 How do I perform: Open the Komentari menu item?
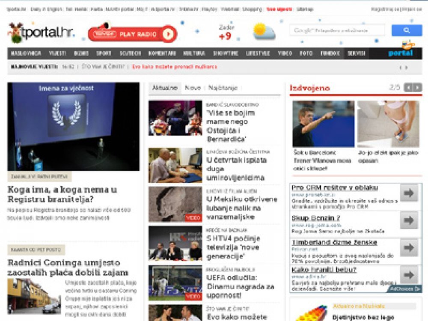click(162, 53)
